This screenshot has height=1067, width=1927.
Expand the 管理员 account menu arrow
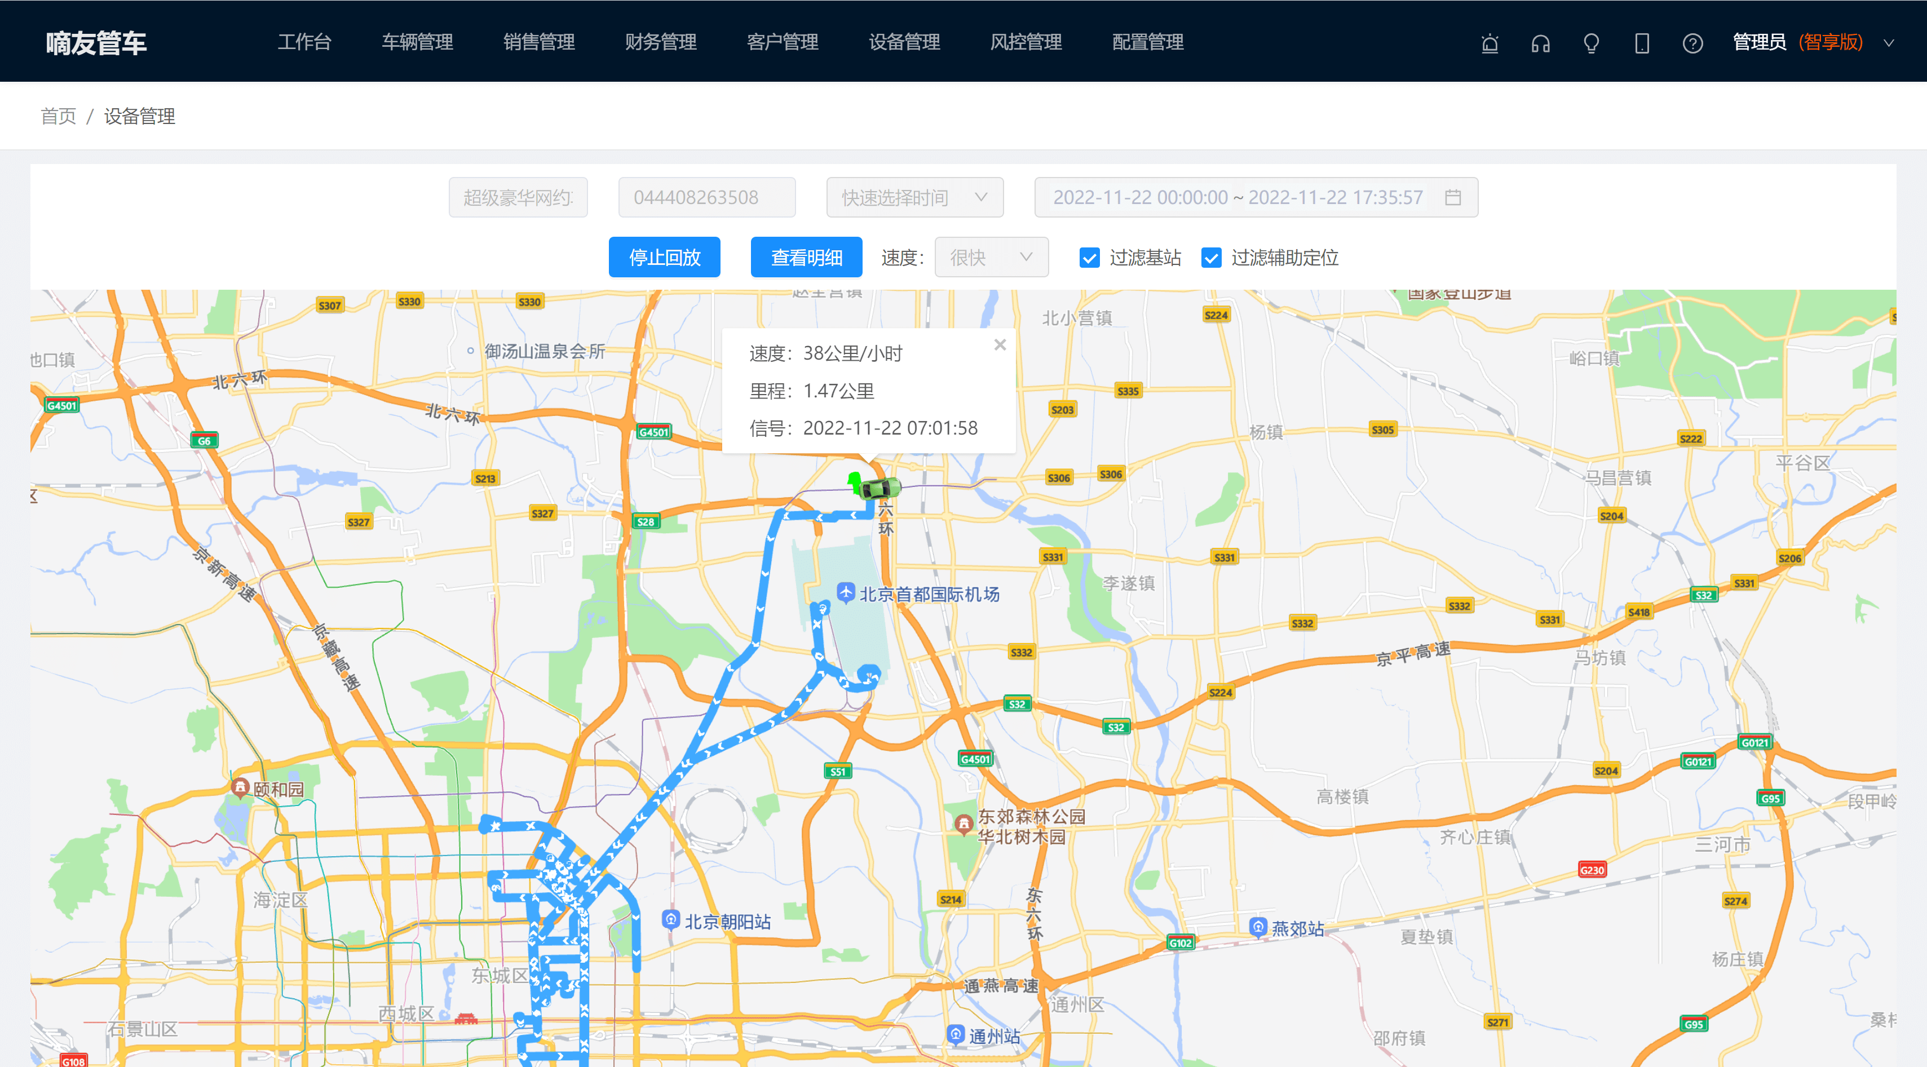(x=1889, y=43)
